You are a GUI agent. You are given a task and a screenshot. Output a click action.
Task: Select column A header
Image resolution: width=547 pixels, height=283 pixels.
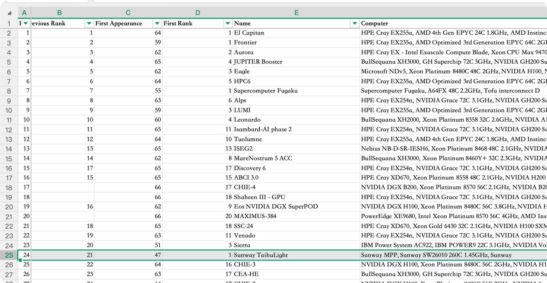pyautogui.click(x=24, y=13)
